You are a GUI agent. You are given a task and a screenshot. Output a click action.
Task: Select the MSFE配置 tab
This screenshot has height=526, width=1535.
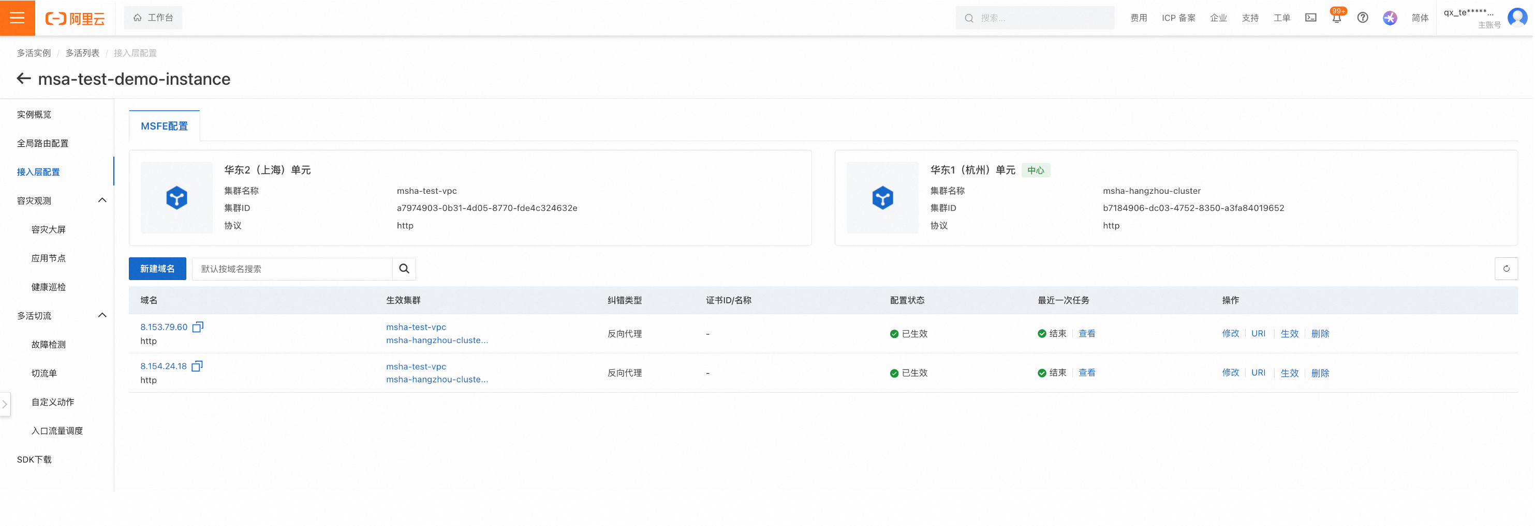point(164,126)
